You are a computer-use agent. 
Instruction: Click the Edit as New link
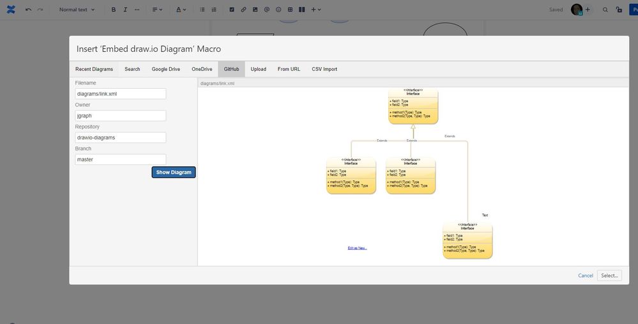click(x=357, y=248)
